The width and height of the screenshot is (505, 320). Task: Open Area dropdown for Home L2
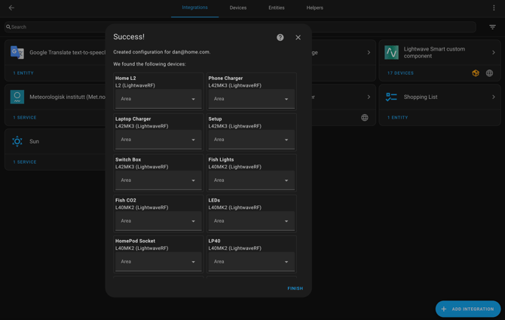(158, 99)
